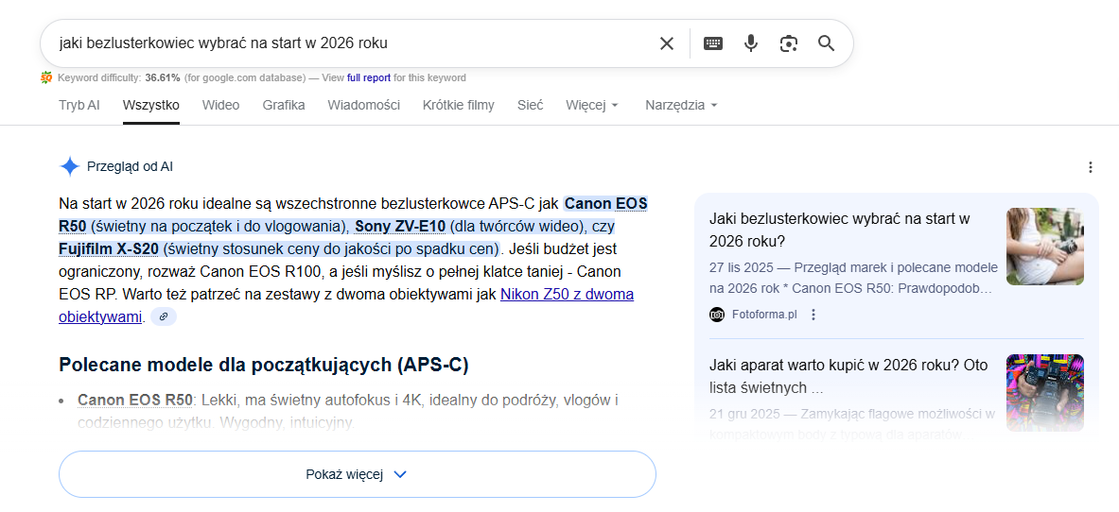This screenshot has height=512, width=1119.
Task: Switch to the Wiadomości tab
Action: click(x=363, y=105)
